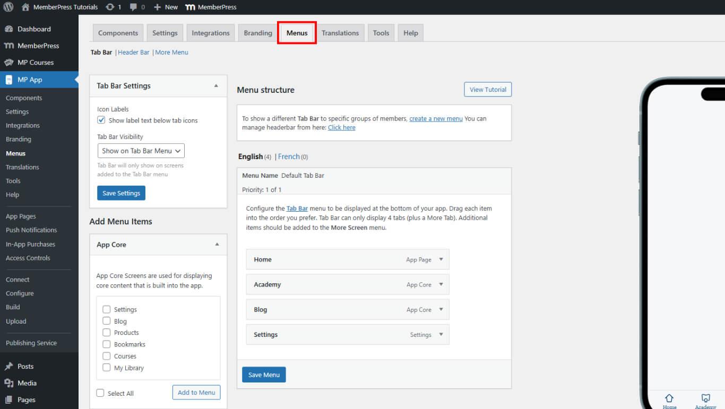Follow the 'create a new menu' link

(x=436, y=119)
